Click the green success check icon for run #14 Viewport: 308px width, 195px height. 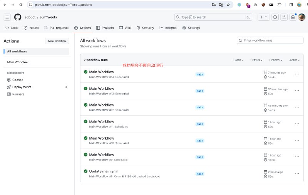point(85,72)
